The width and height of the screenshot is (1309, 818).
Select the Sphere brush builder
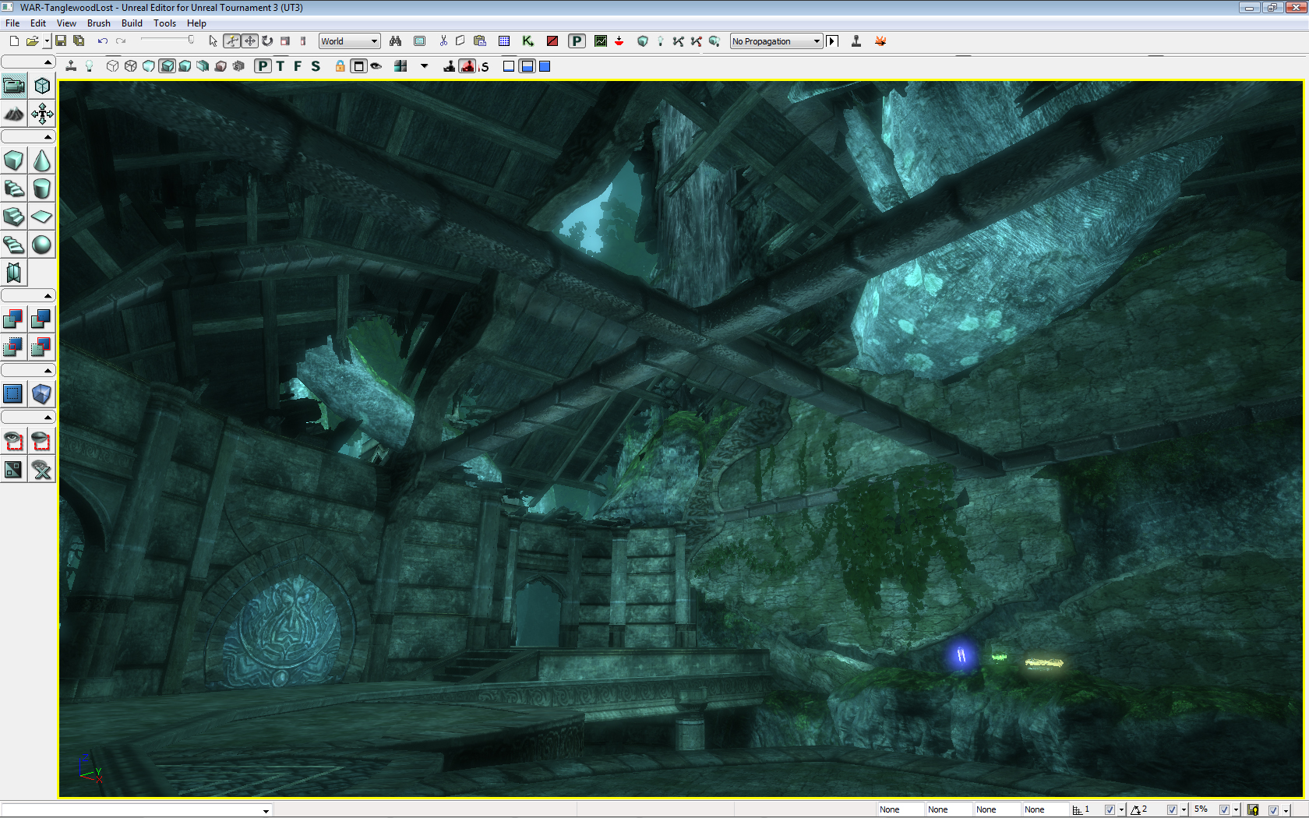point(42,245)
